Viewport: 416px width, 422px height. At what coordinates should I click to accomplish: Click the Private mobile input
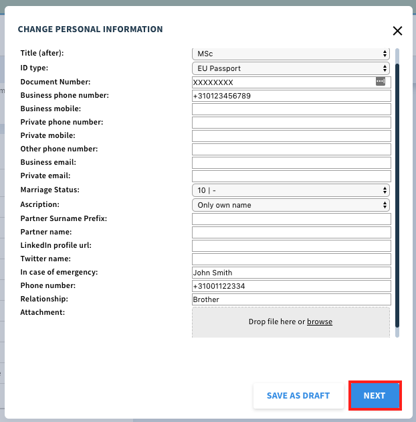[292, 136]
